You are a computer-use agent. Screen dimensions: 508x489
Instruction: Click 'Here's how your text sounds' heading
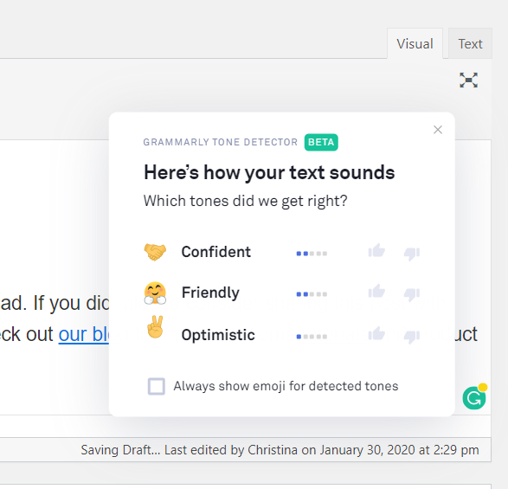coord(269,172)
